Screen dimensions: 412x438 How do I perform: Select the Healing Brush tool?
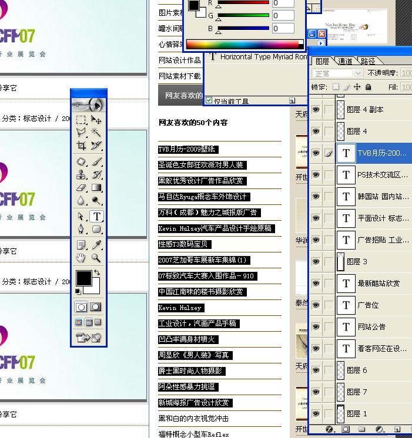tap(81, 161)
